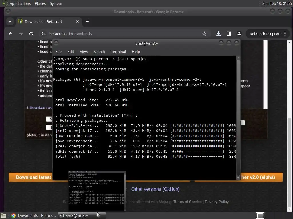The width and height of the screenshot is (293, 219).
Task: Open the Applications menu in top panel
Action: pos(20,3)
